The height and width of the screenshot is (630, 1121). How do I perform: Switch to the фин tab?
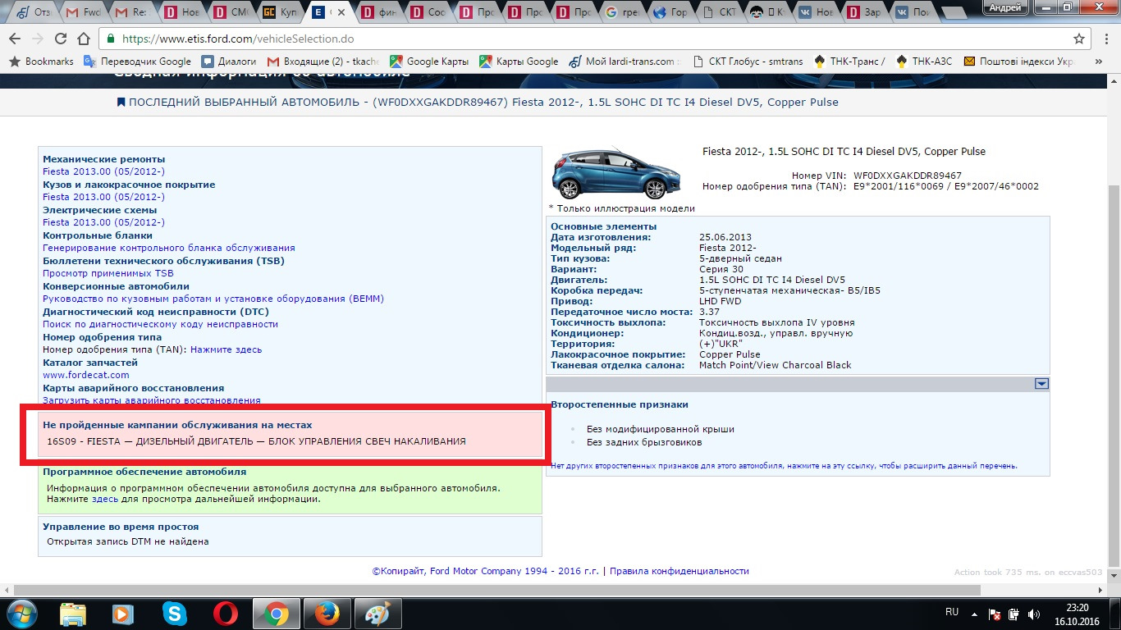pos(378,12)
